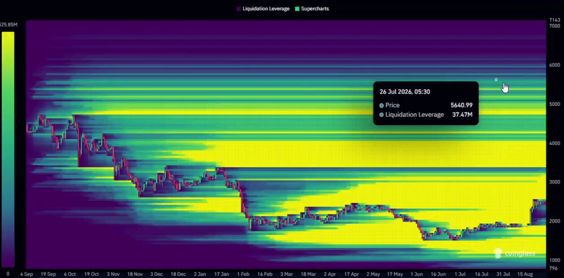Click the heatmap color scale gradient bar
This screenshot has height=278, width=564.
click(8, 149)
